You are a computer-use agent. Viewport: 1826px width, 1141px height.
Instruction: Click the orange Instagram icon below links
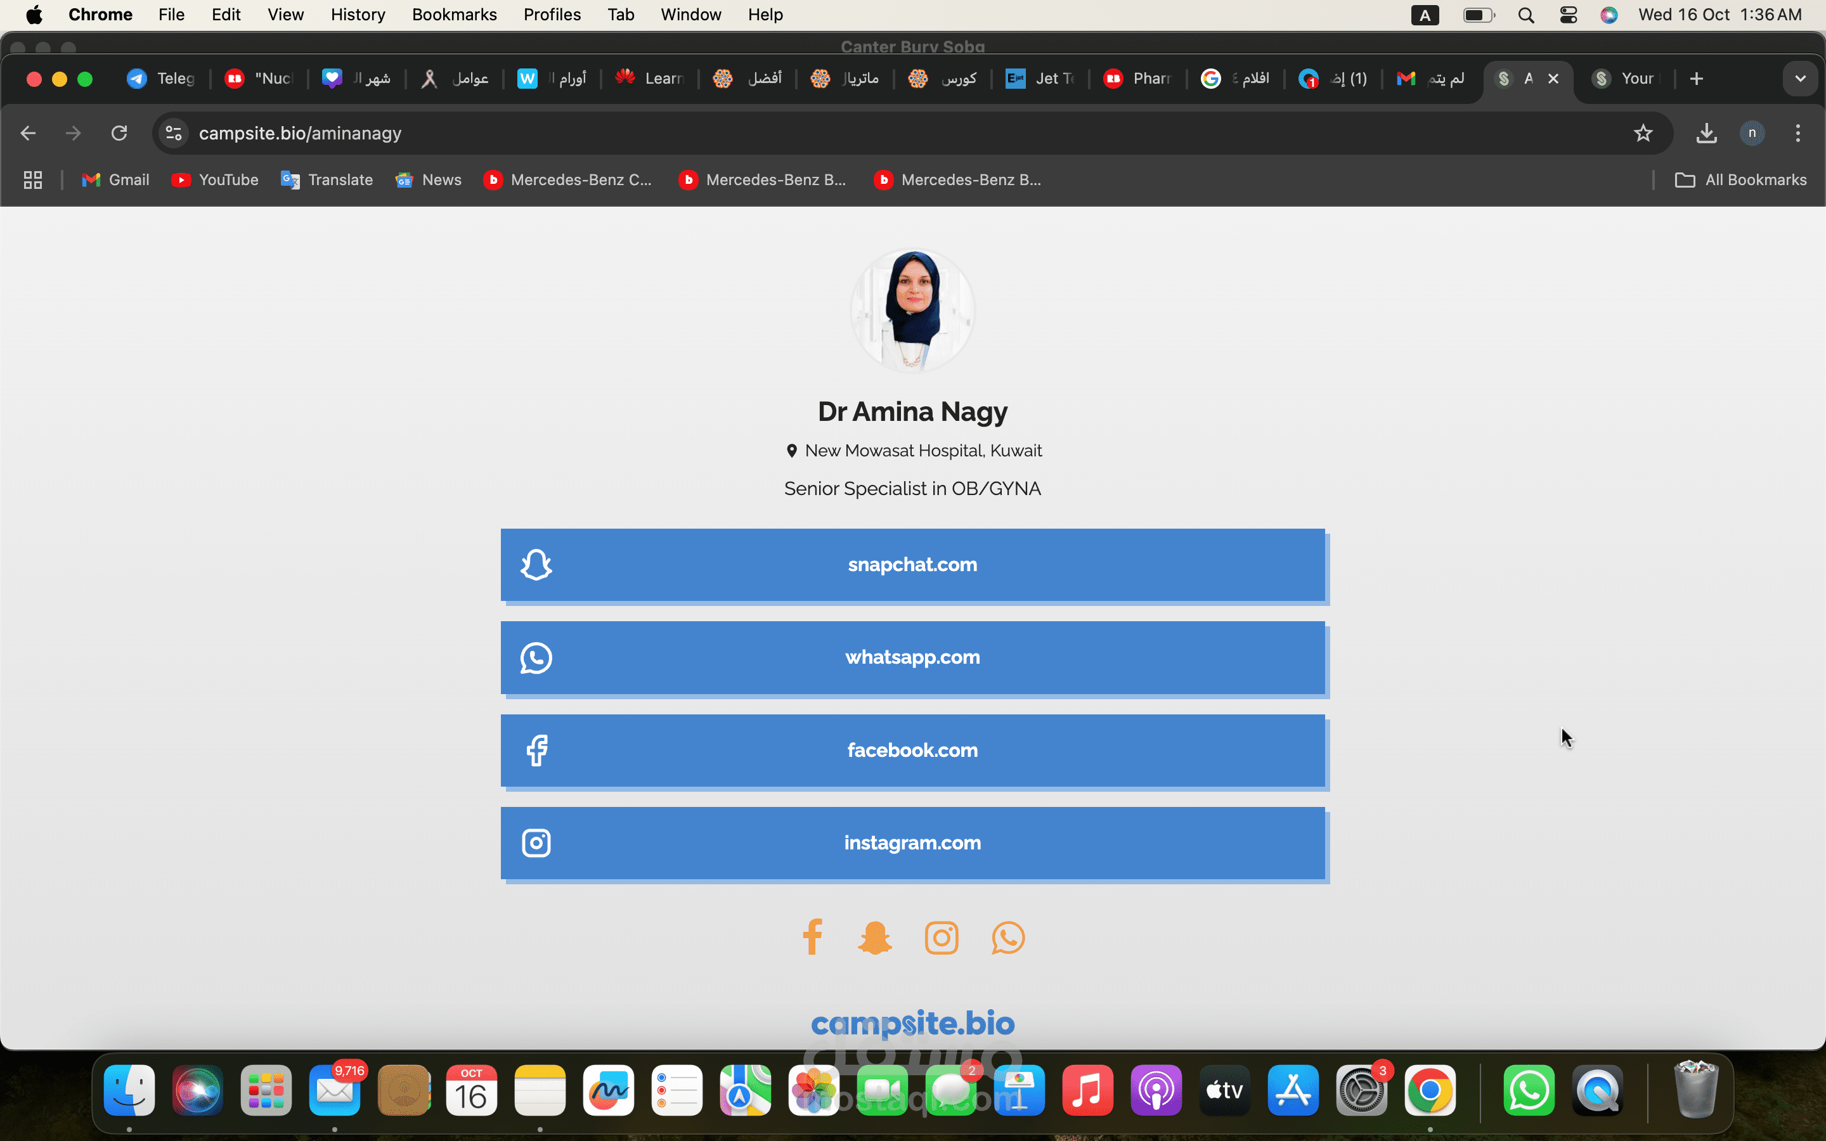pyautogui.click(x=942, y=938)
